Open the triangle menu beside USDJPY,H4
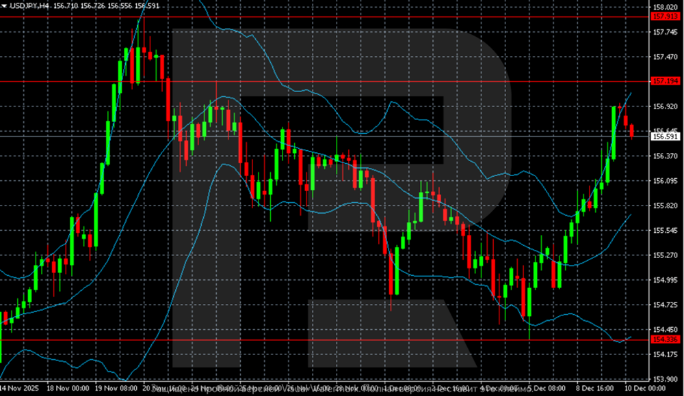 [4, 6]
